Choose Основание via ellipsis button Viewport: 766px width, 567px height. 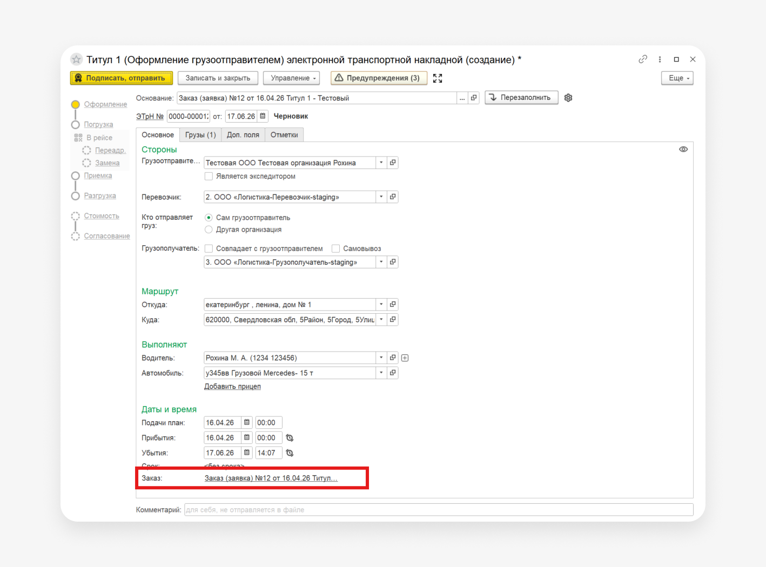(x=462, y=98)
